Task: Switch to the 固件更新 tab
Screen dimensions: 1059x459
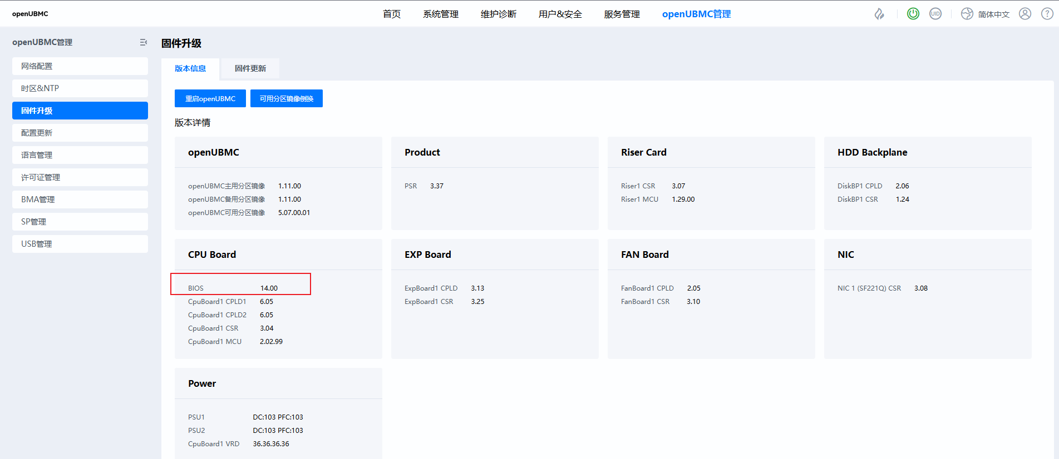Action: click(250, 68)
